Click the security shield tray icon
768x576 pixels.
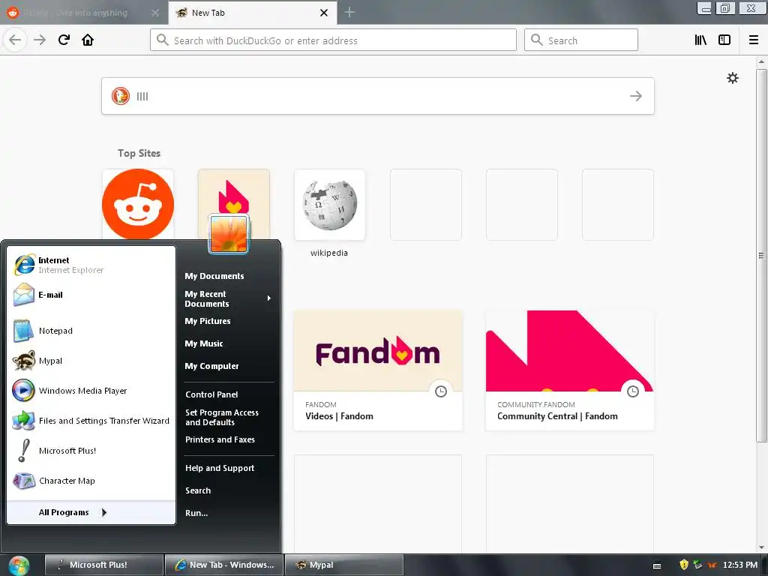[x=684, y=565]
